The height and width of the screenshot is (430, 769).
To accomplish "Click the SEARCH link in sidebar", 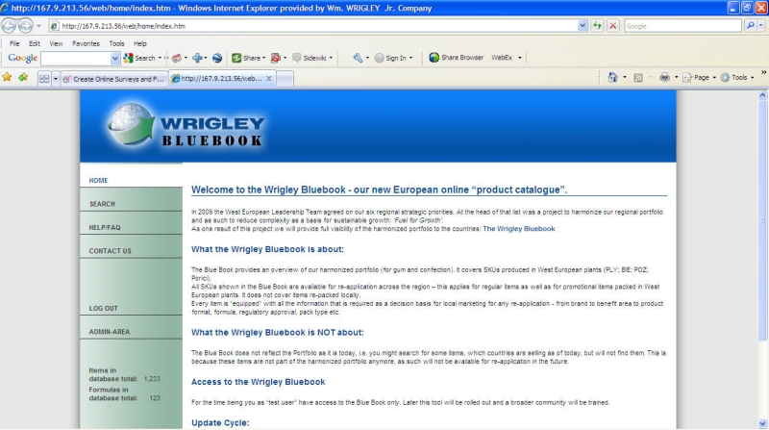I will [102, 204].
